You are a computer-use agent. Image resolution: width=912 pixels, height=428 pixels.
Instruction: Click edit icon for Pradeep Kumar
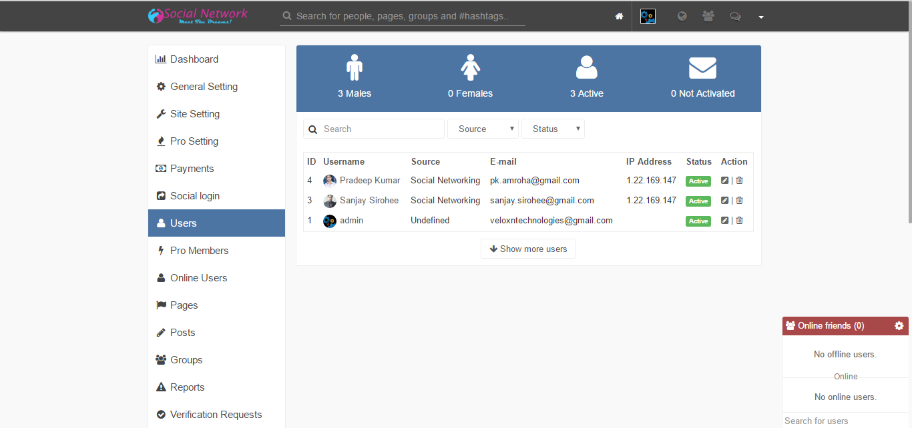[x=725, y=181]
